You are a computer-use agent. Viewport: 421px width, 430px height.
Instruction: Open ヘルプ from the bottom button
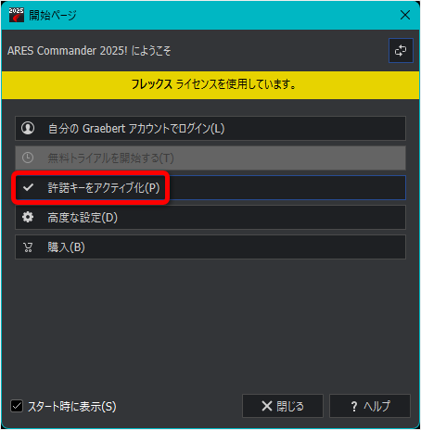(x=370, y=406)
